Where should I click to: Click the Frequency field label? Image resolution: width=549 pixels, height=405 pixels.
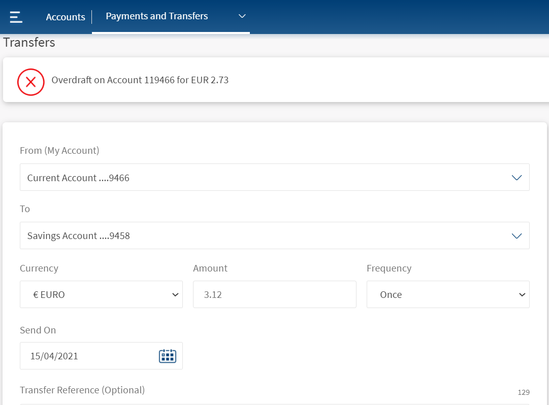pyautogui.click(x=389, y=268)
